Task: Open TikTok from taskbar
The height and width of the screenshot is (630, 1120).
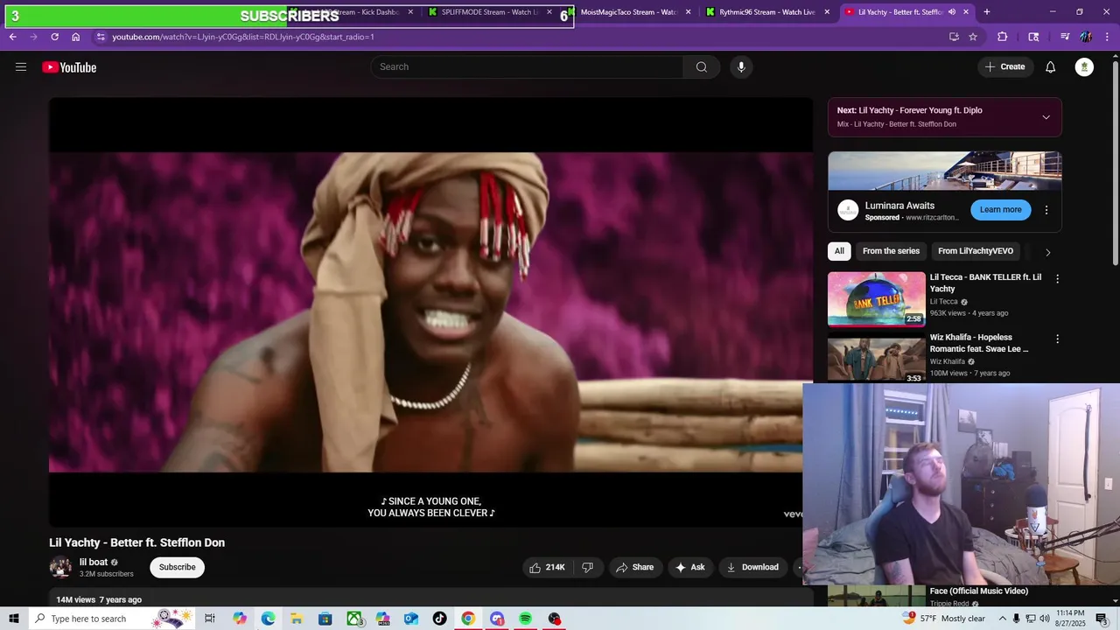Action: (439, 619)
